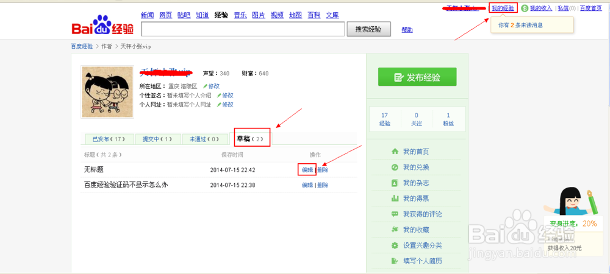This screenshot has width=610, height=274.
Task: Go to 百度首页 link
Action: (x=591, y=8)
